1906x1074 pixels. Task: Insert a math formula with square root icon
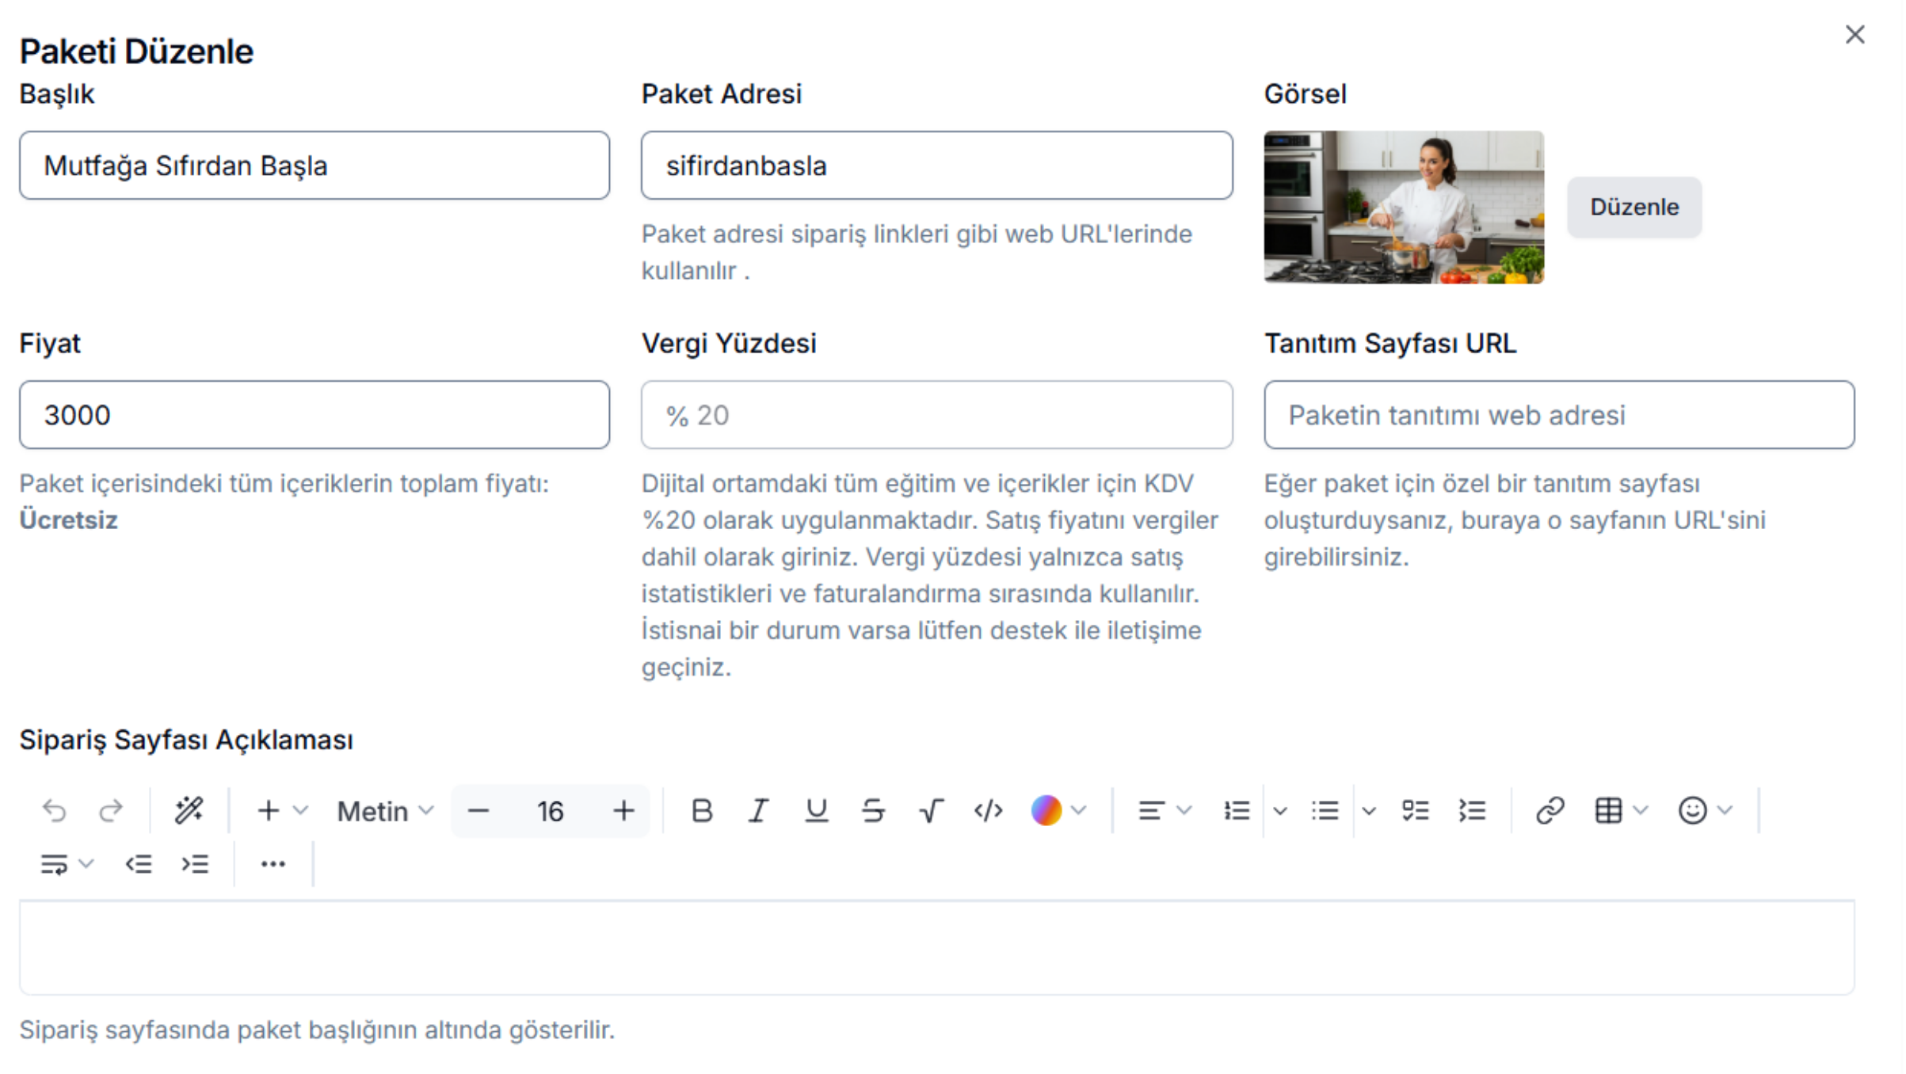click(931, 810)
